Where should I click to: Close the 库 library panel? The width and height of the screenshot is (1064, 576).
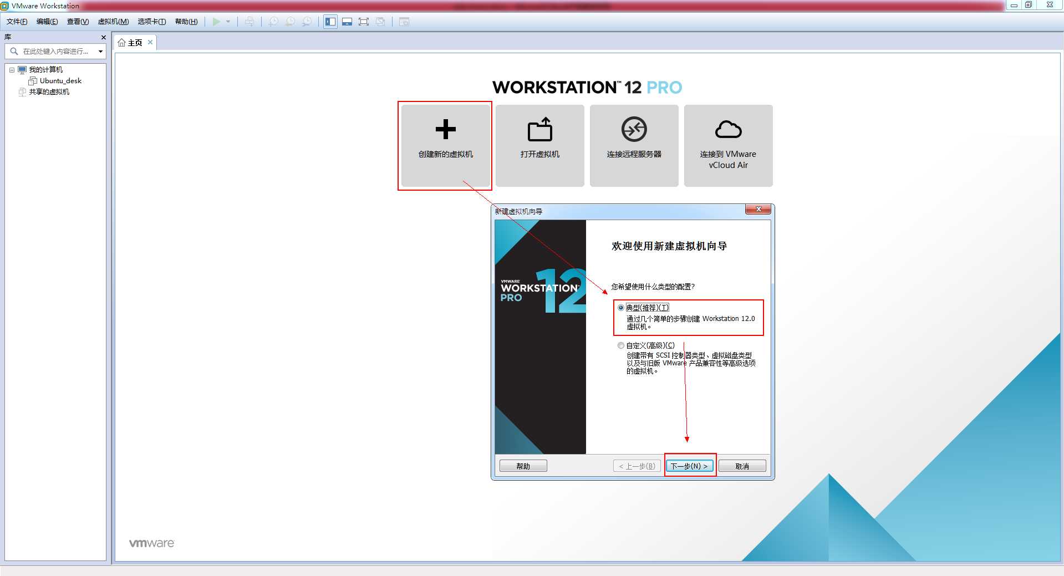coord(103,37)
